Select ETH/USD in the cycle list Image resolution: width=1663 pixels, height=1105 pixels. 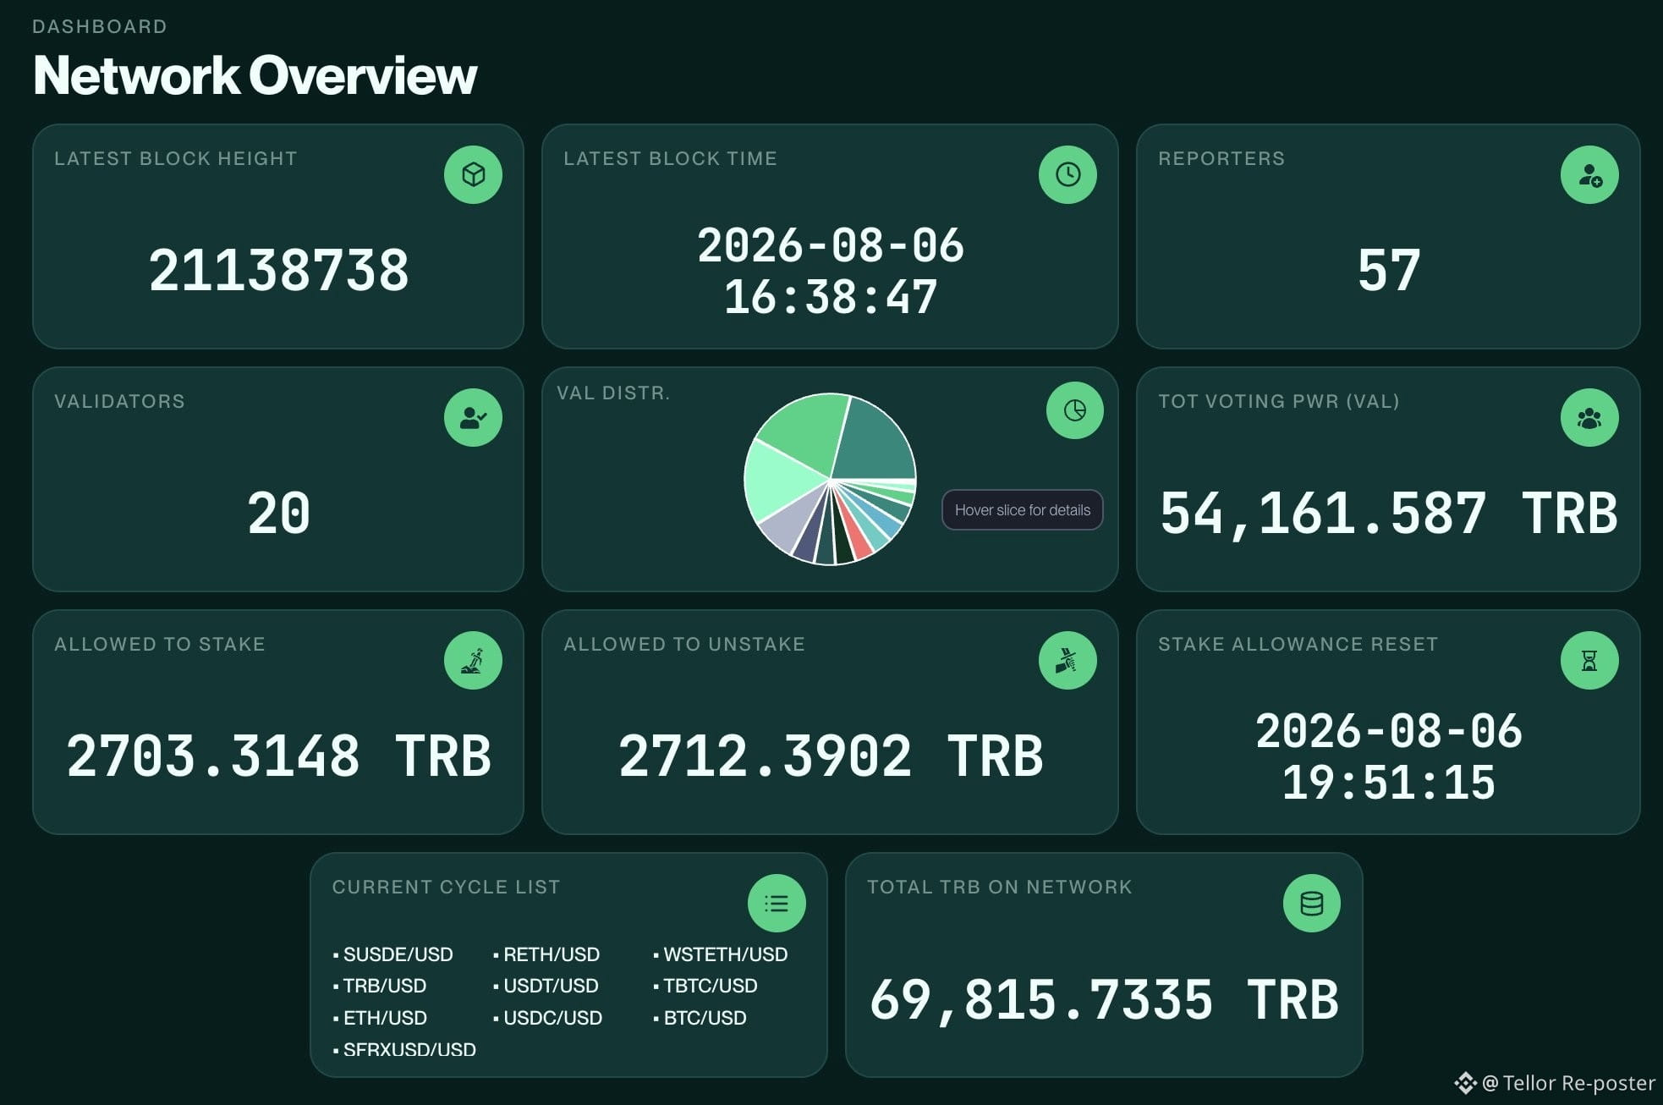tap(385, 1018)
